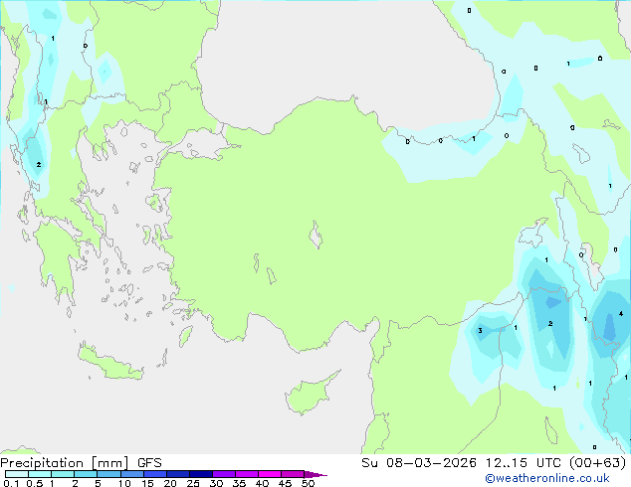Click the precipitation value "3" on the map
The image size is (631, 487).
tap(480, 331)
